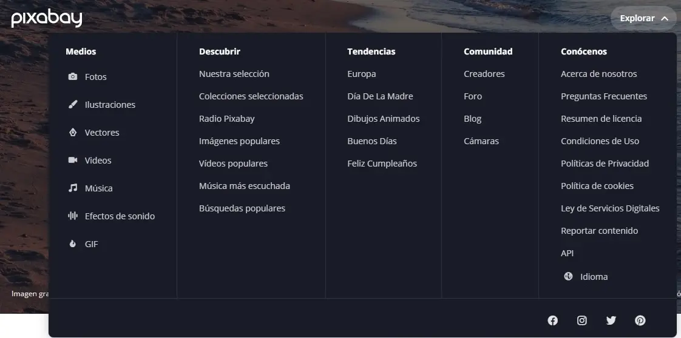
Task: Click the Música note icon
Action: 73,188
